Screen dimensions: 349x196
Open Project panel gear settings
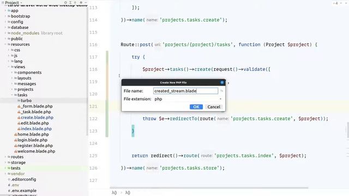pos(81,2)
